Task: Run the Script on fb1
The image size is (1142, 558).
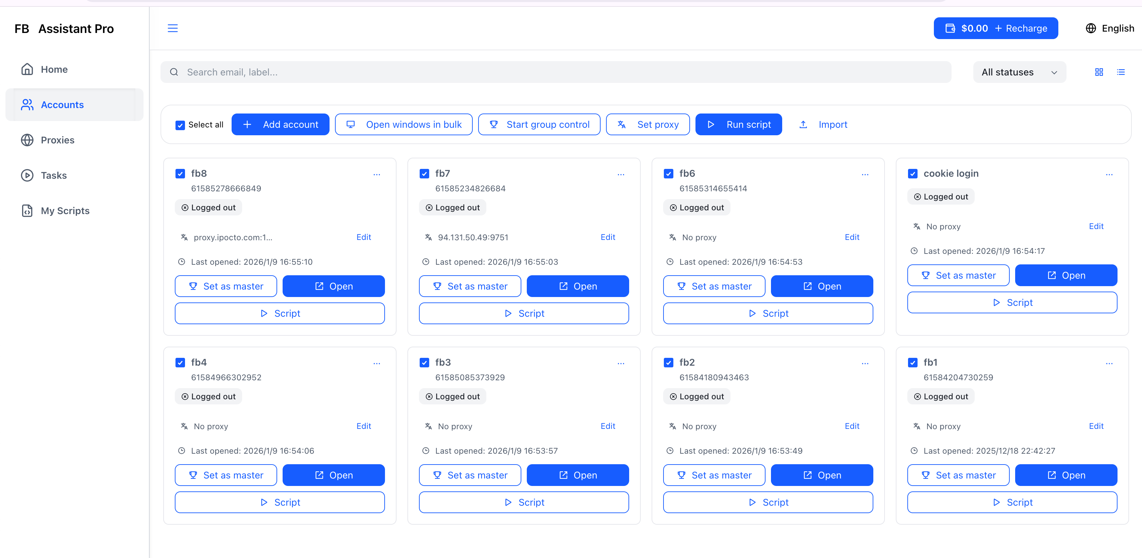Action: [x=1012, y=502]
